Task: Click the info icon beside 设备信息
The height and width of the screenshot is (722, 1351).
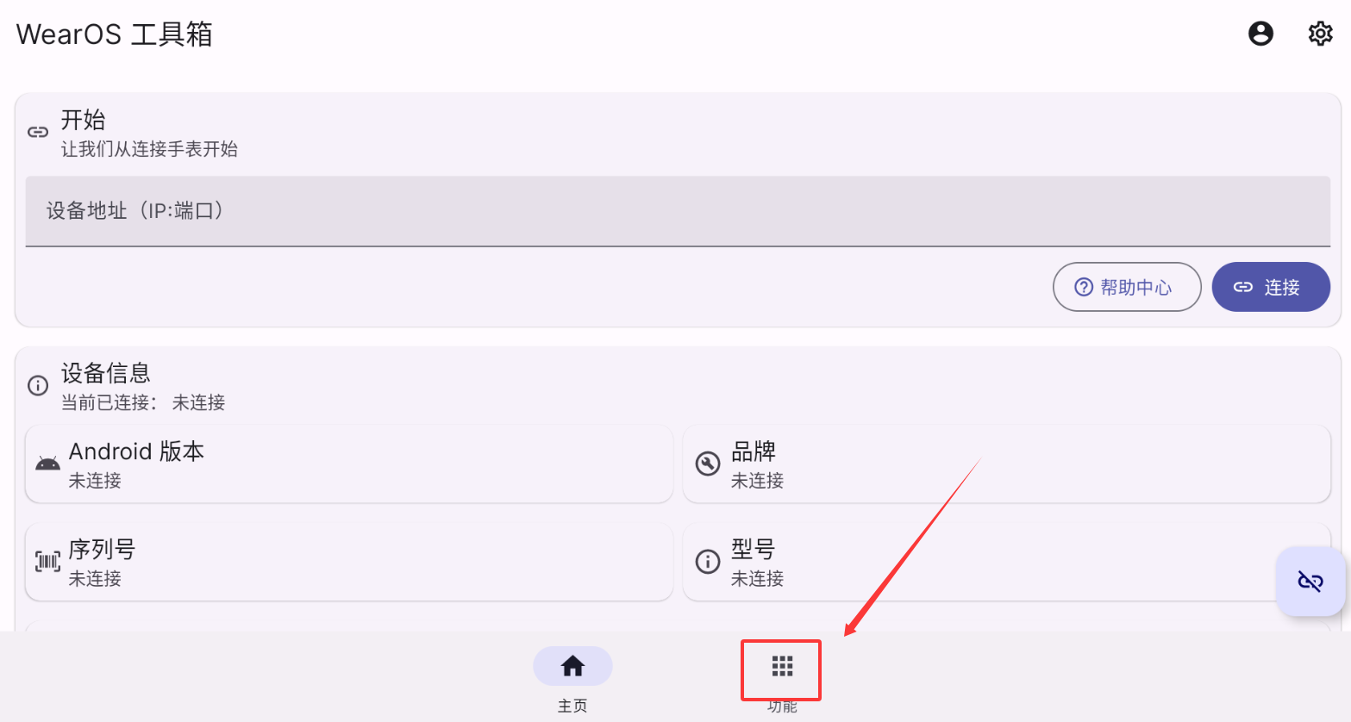Action: tap(38, 385)
